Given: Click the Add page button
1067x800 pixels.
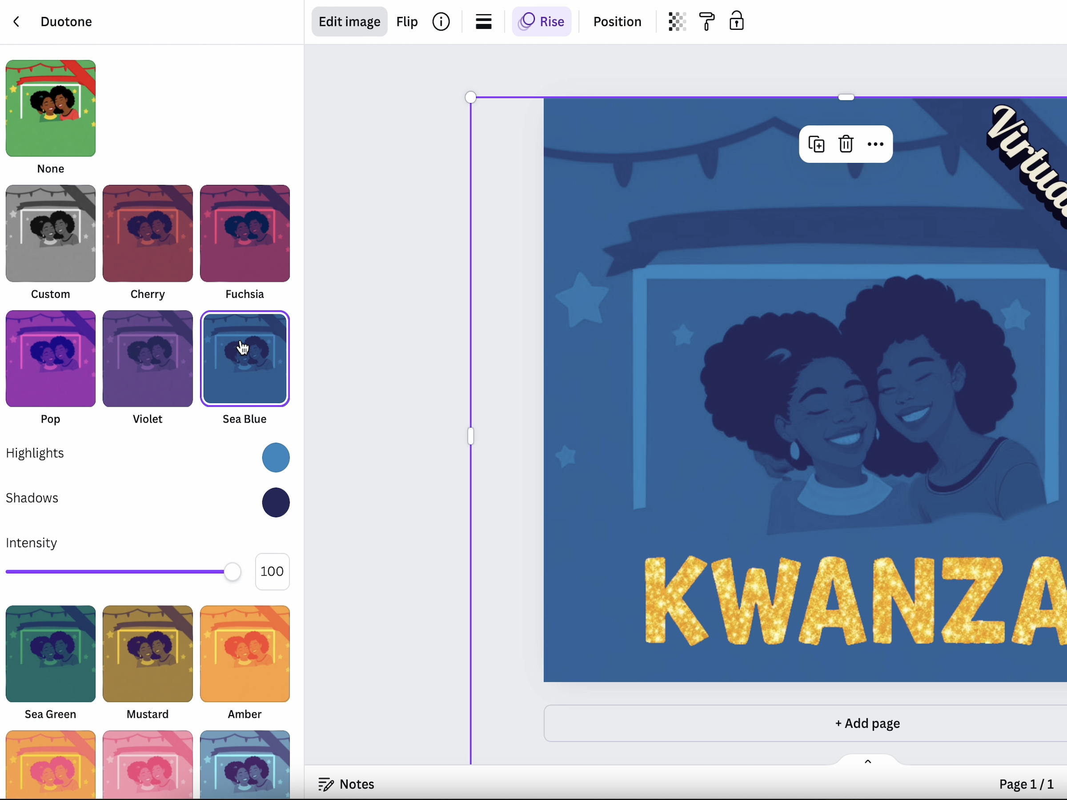Looking at the screenshot, I should (867, 723).
